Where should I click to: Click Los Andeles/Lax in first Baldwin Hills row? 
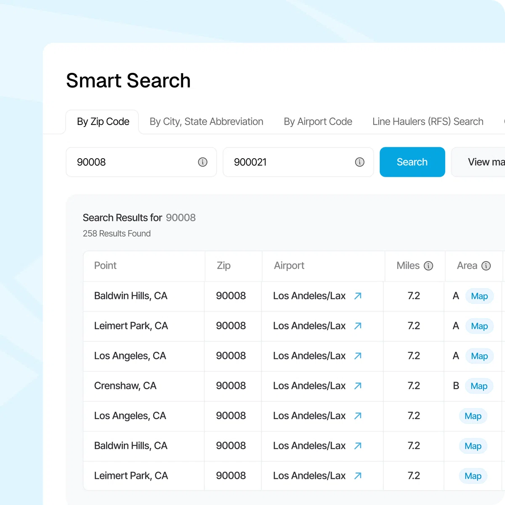[309, 296]
